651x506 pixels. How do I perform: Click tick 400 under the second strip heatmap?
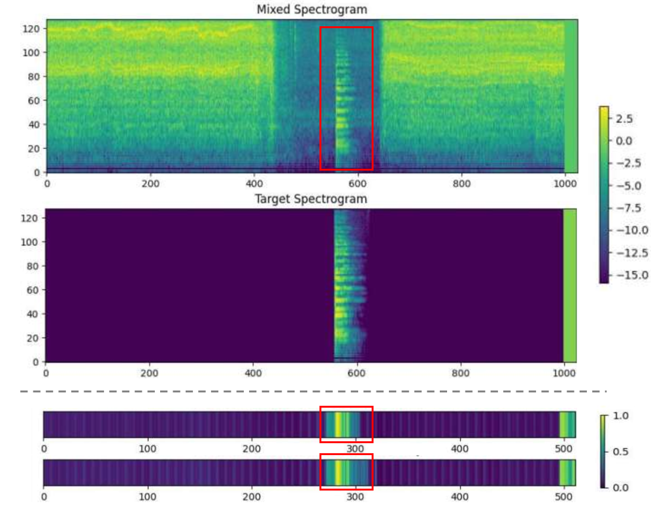[459, 497]
